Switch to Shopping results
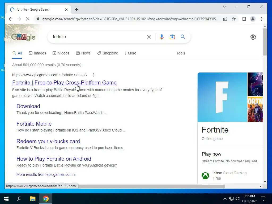Image resolution: width=272 pixels, height=204 pixels. (x=108, y=53)
